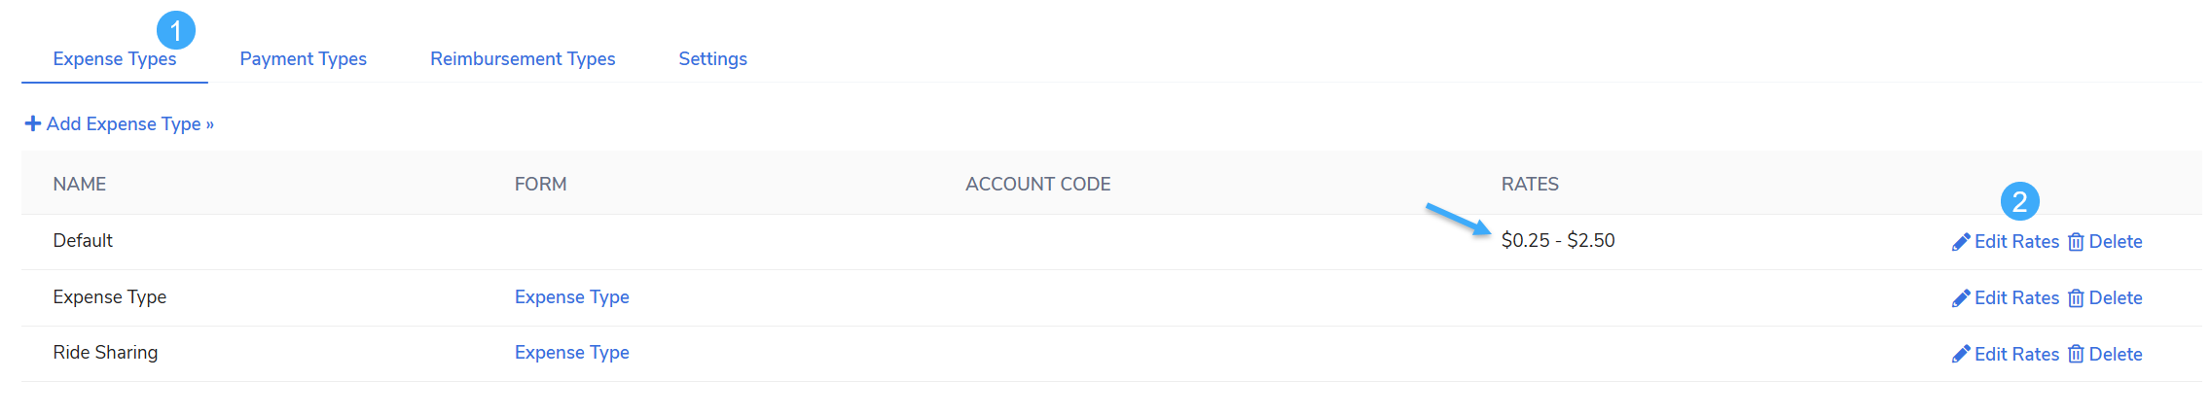This screenshot has height=415, width=2211.
Task: Open Expense Type form link in Expense Type row
Action: point(572,296)
